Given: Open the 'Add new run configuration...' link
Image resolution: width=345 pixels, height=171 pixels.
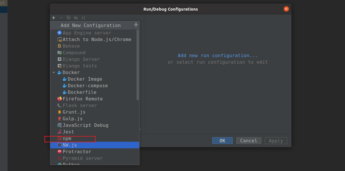Looking at the screenshot, I should click(x=218, y=55).
